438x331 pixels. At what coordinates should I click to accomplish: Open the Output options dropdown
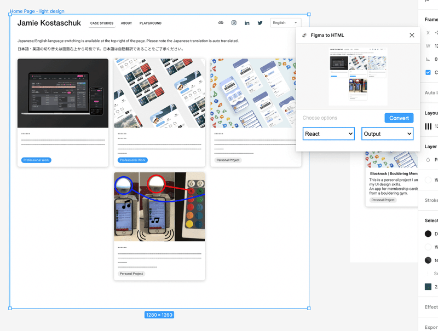pyautogui.click(x=388, y=133)
